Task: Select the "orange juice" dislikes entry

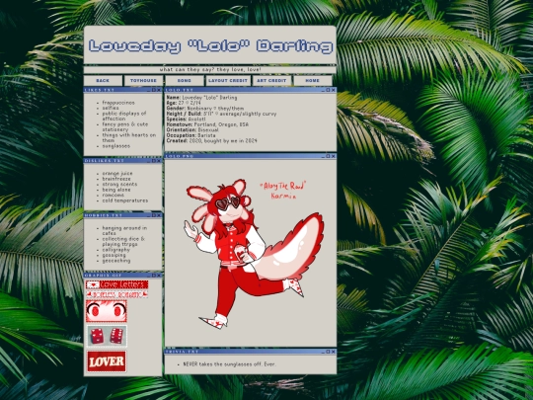Action: [117, 173]
